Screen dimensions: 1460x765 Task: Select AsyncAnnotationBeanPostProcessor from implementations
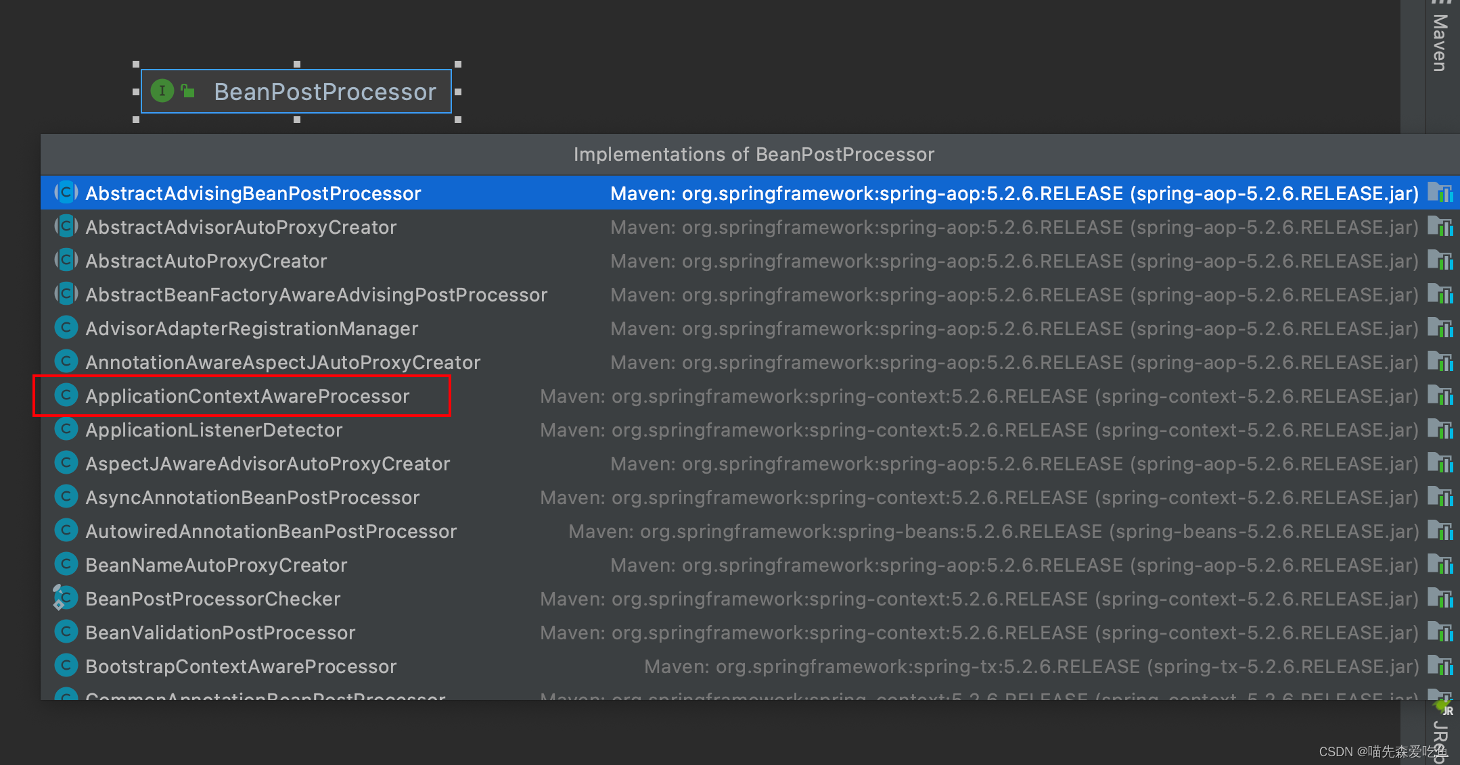tap(252, 497)
